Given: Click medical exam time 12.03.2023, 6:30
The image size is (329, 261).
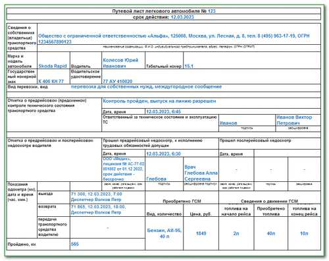Looking at the screenshot, I should tap(163, 154).
